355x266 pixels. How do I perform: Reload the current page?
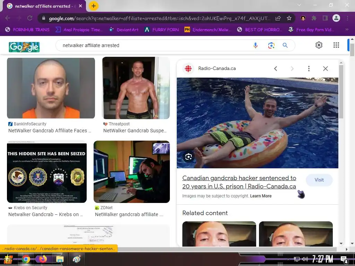30,18
